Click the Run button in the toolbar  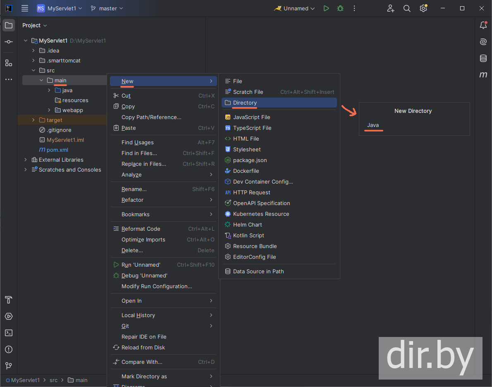326,8
